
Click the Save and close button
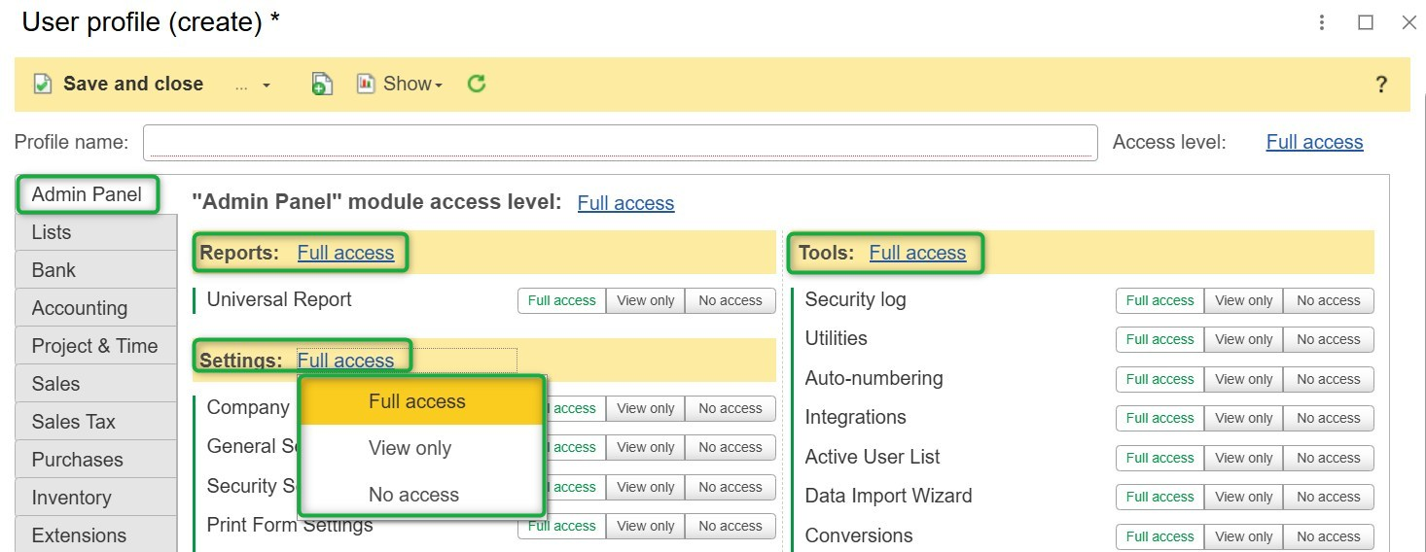pos(132,85)
